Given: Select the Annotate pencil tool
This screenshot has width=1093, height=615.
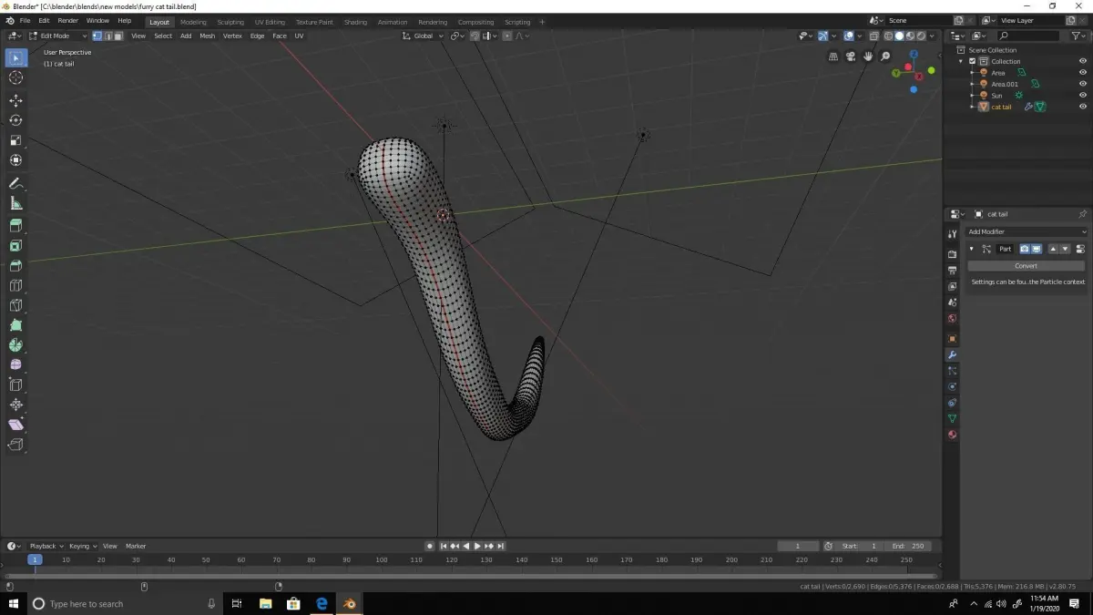Looking at the screenshot, I should (15, 183).
